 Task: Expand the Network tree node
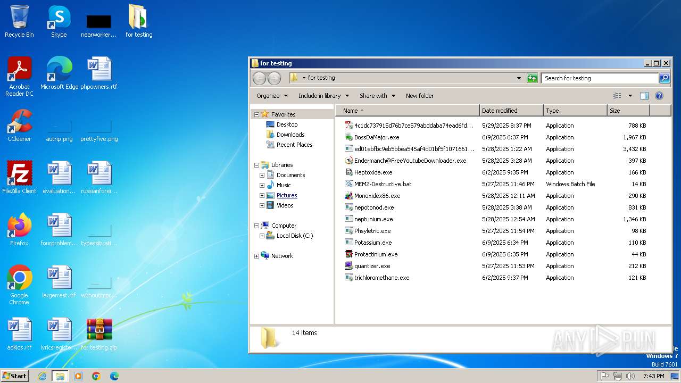(x=256, y=256)
